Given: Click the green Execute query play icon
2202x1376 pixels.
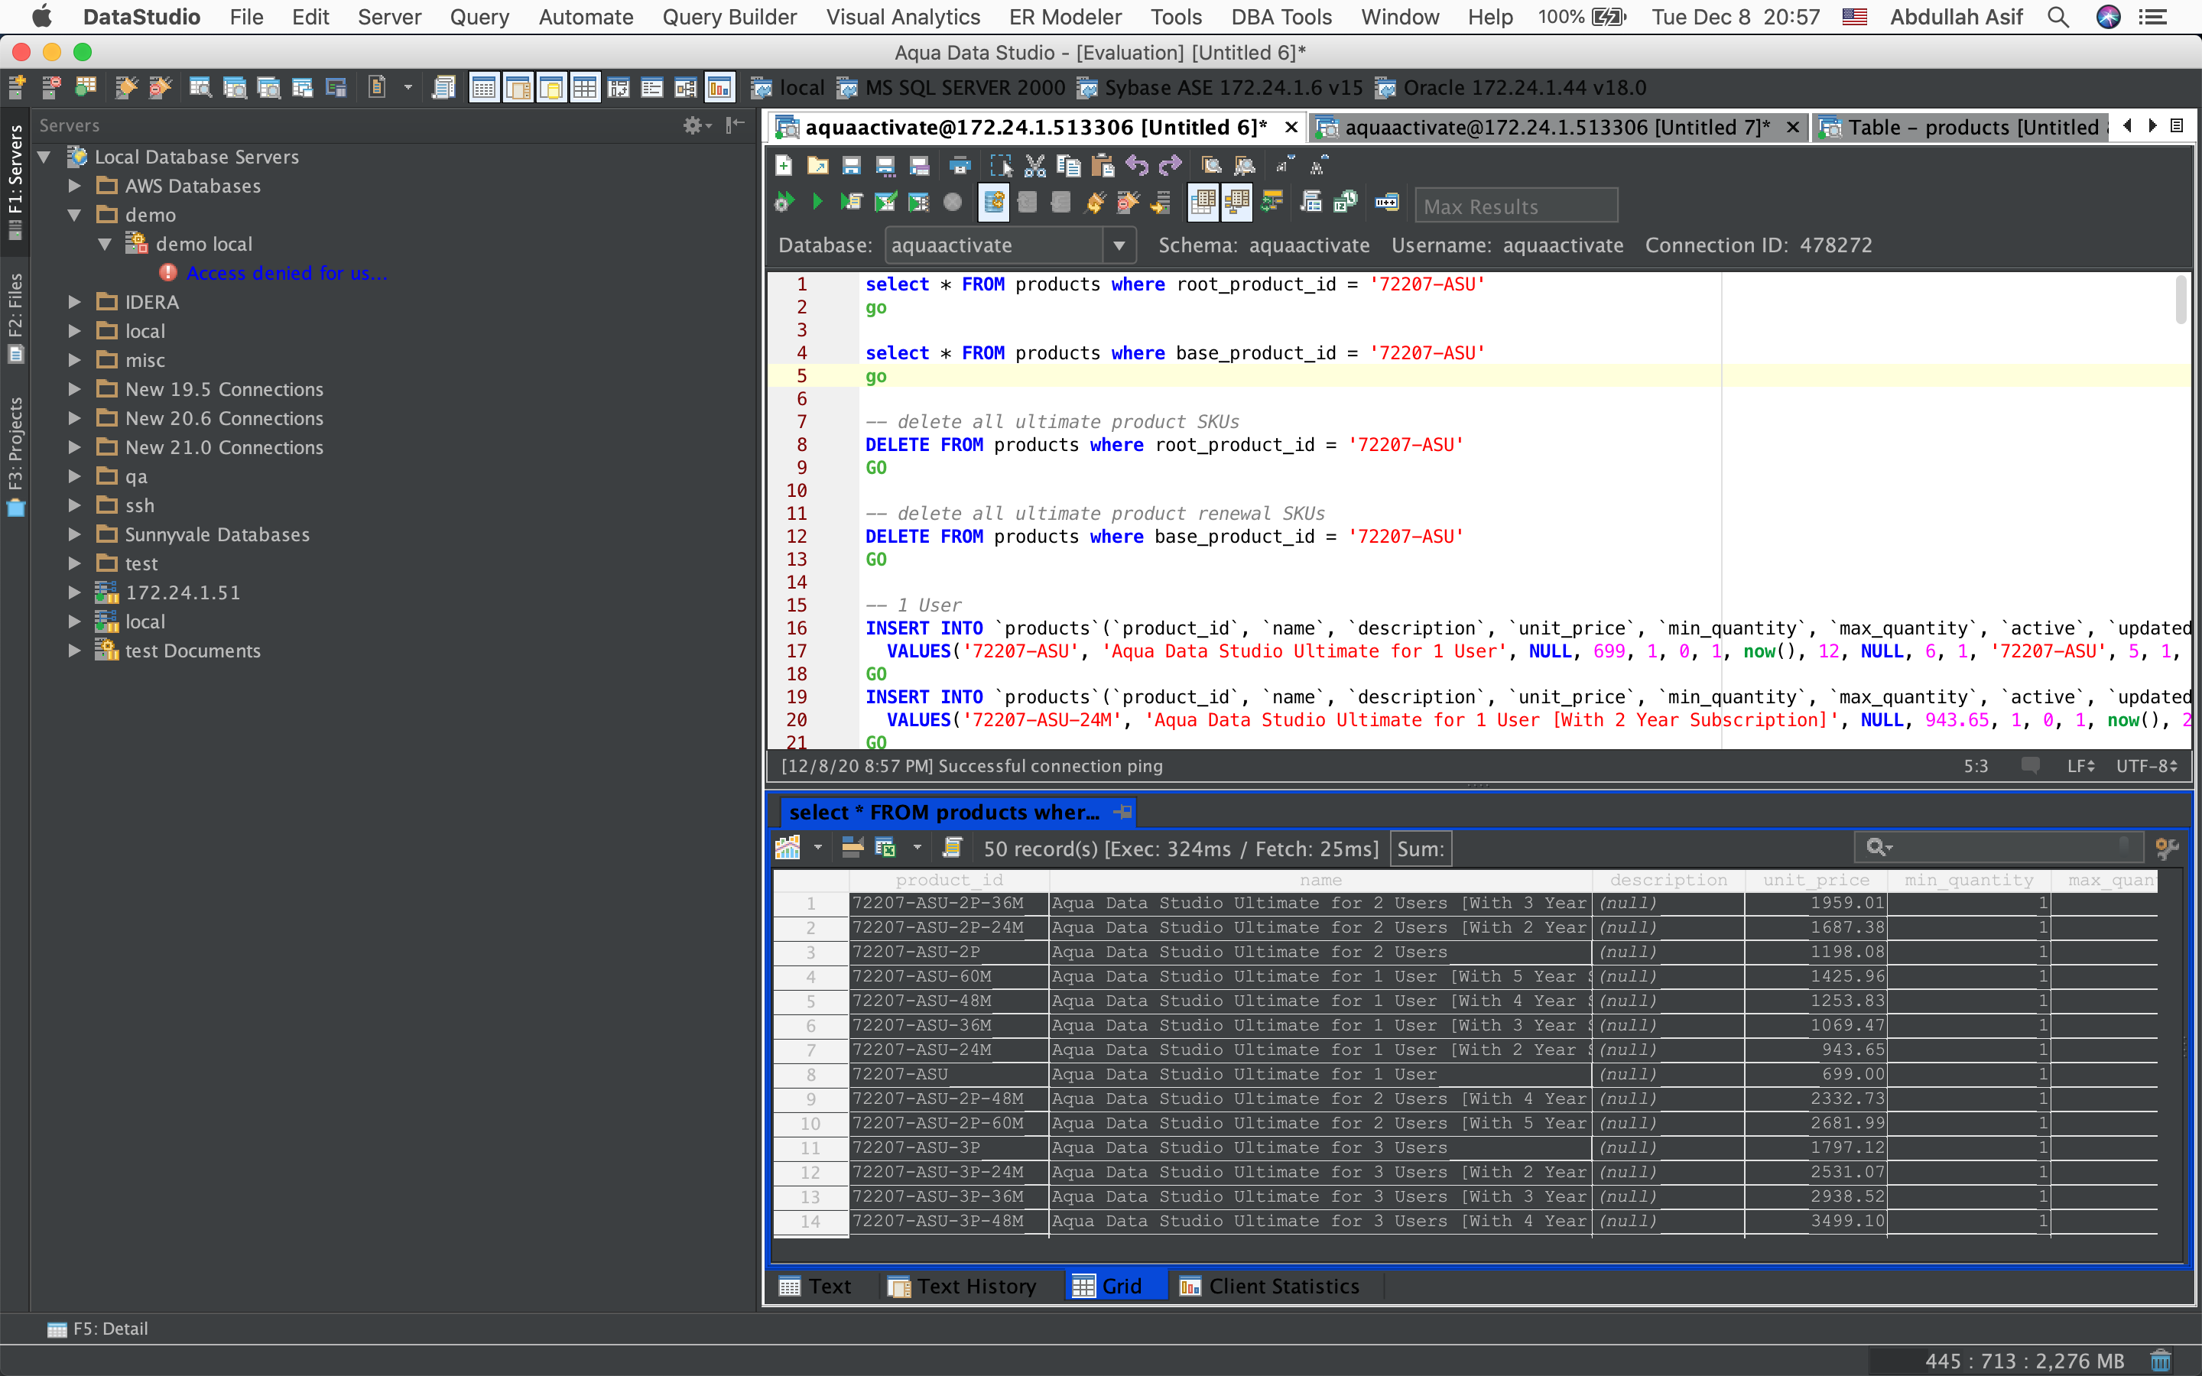Looking at the screenshot, I should pyautogui.click(x=817, y=202).
